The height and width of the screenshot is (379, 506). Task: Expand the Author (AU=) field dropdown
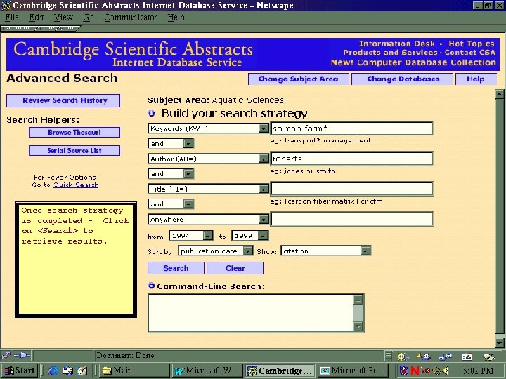[x=264, y=159]
